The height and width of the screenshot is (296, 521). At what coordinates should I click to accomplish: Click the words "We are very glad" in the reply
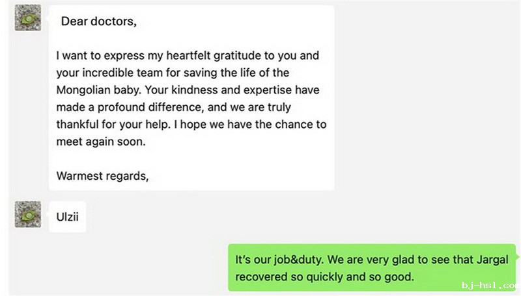pyautogui.click(x=370, y=260)
